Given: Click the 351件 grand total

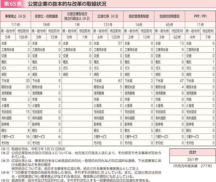Looking at the screenshot, I should point(193,159).
